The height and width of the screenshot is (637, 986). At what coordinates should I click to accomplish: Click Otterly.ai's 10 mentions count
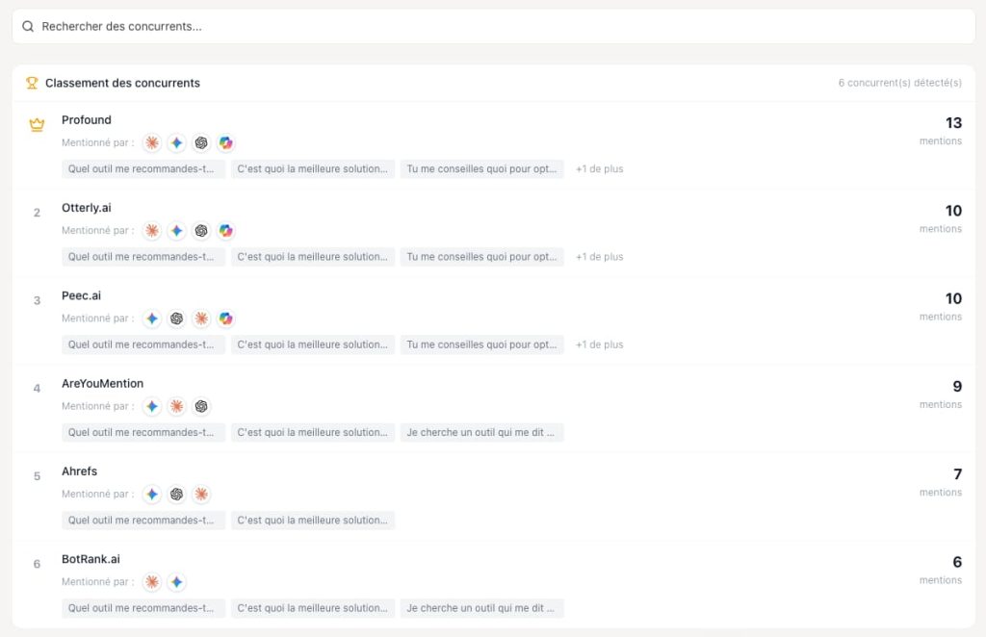coord(953,211)
